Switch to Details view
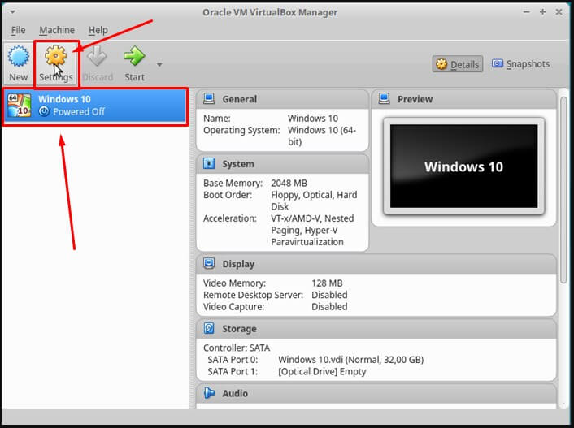574x428 pixels. coord(458,64)
